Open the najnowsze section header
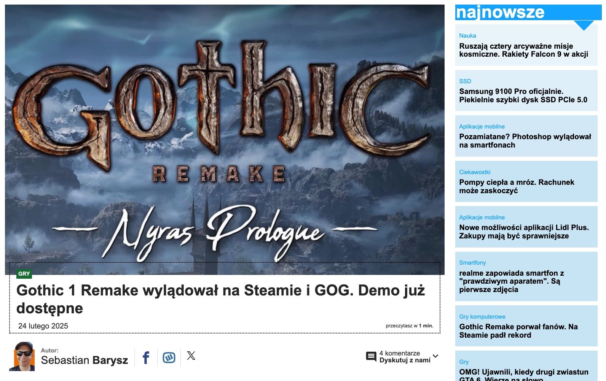The image size is (606, 381). point(528,13)
